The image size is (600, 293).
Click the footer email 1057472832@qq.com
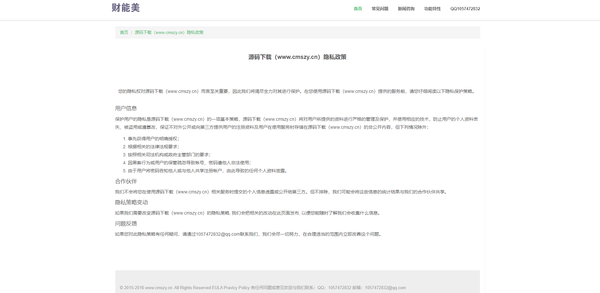[385, 288]
